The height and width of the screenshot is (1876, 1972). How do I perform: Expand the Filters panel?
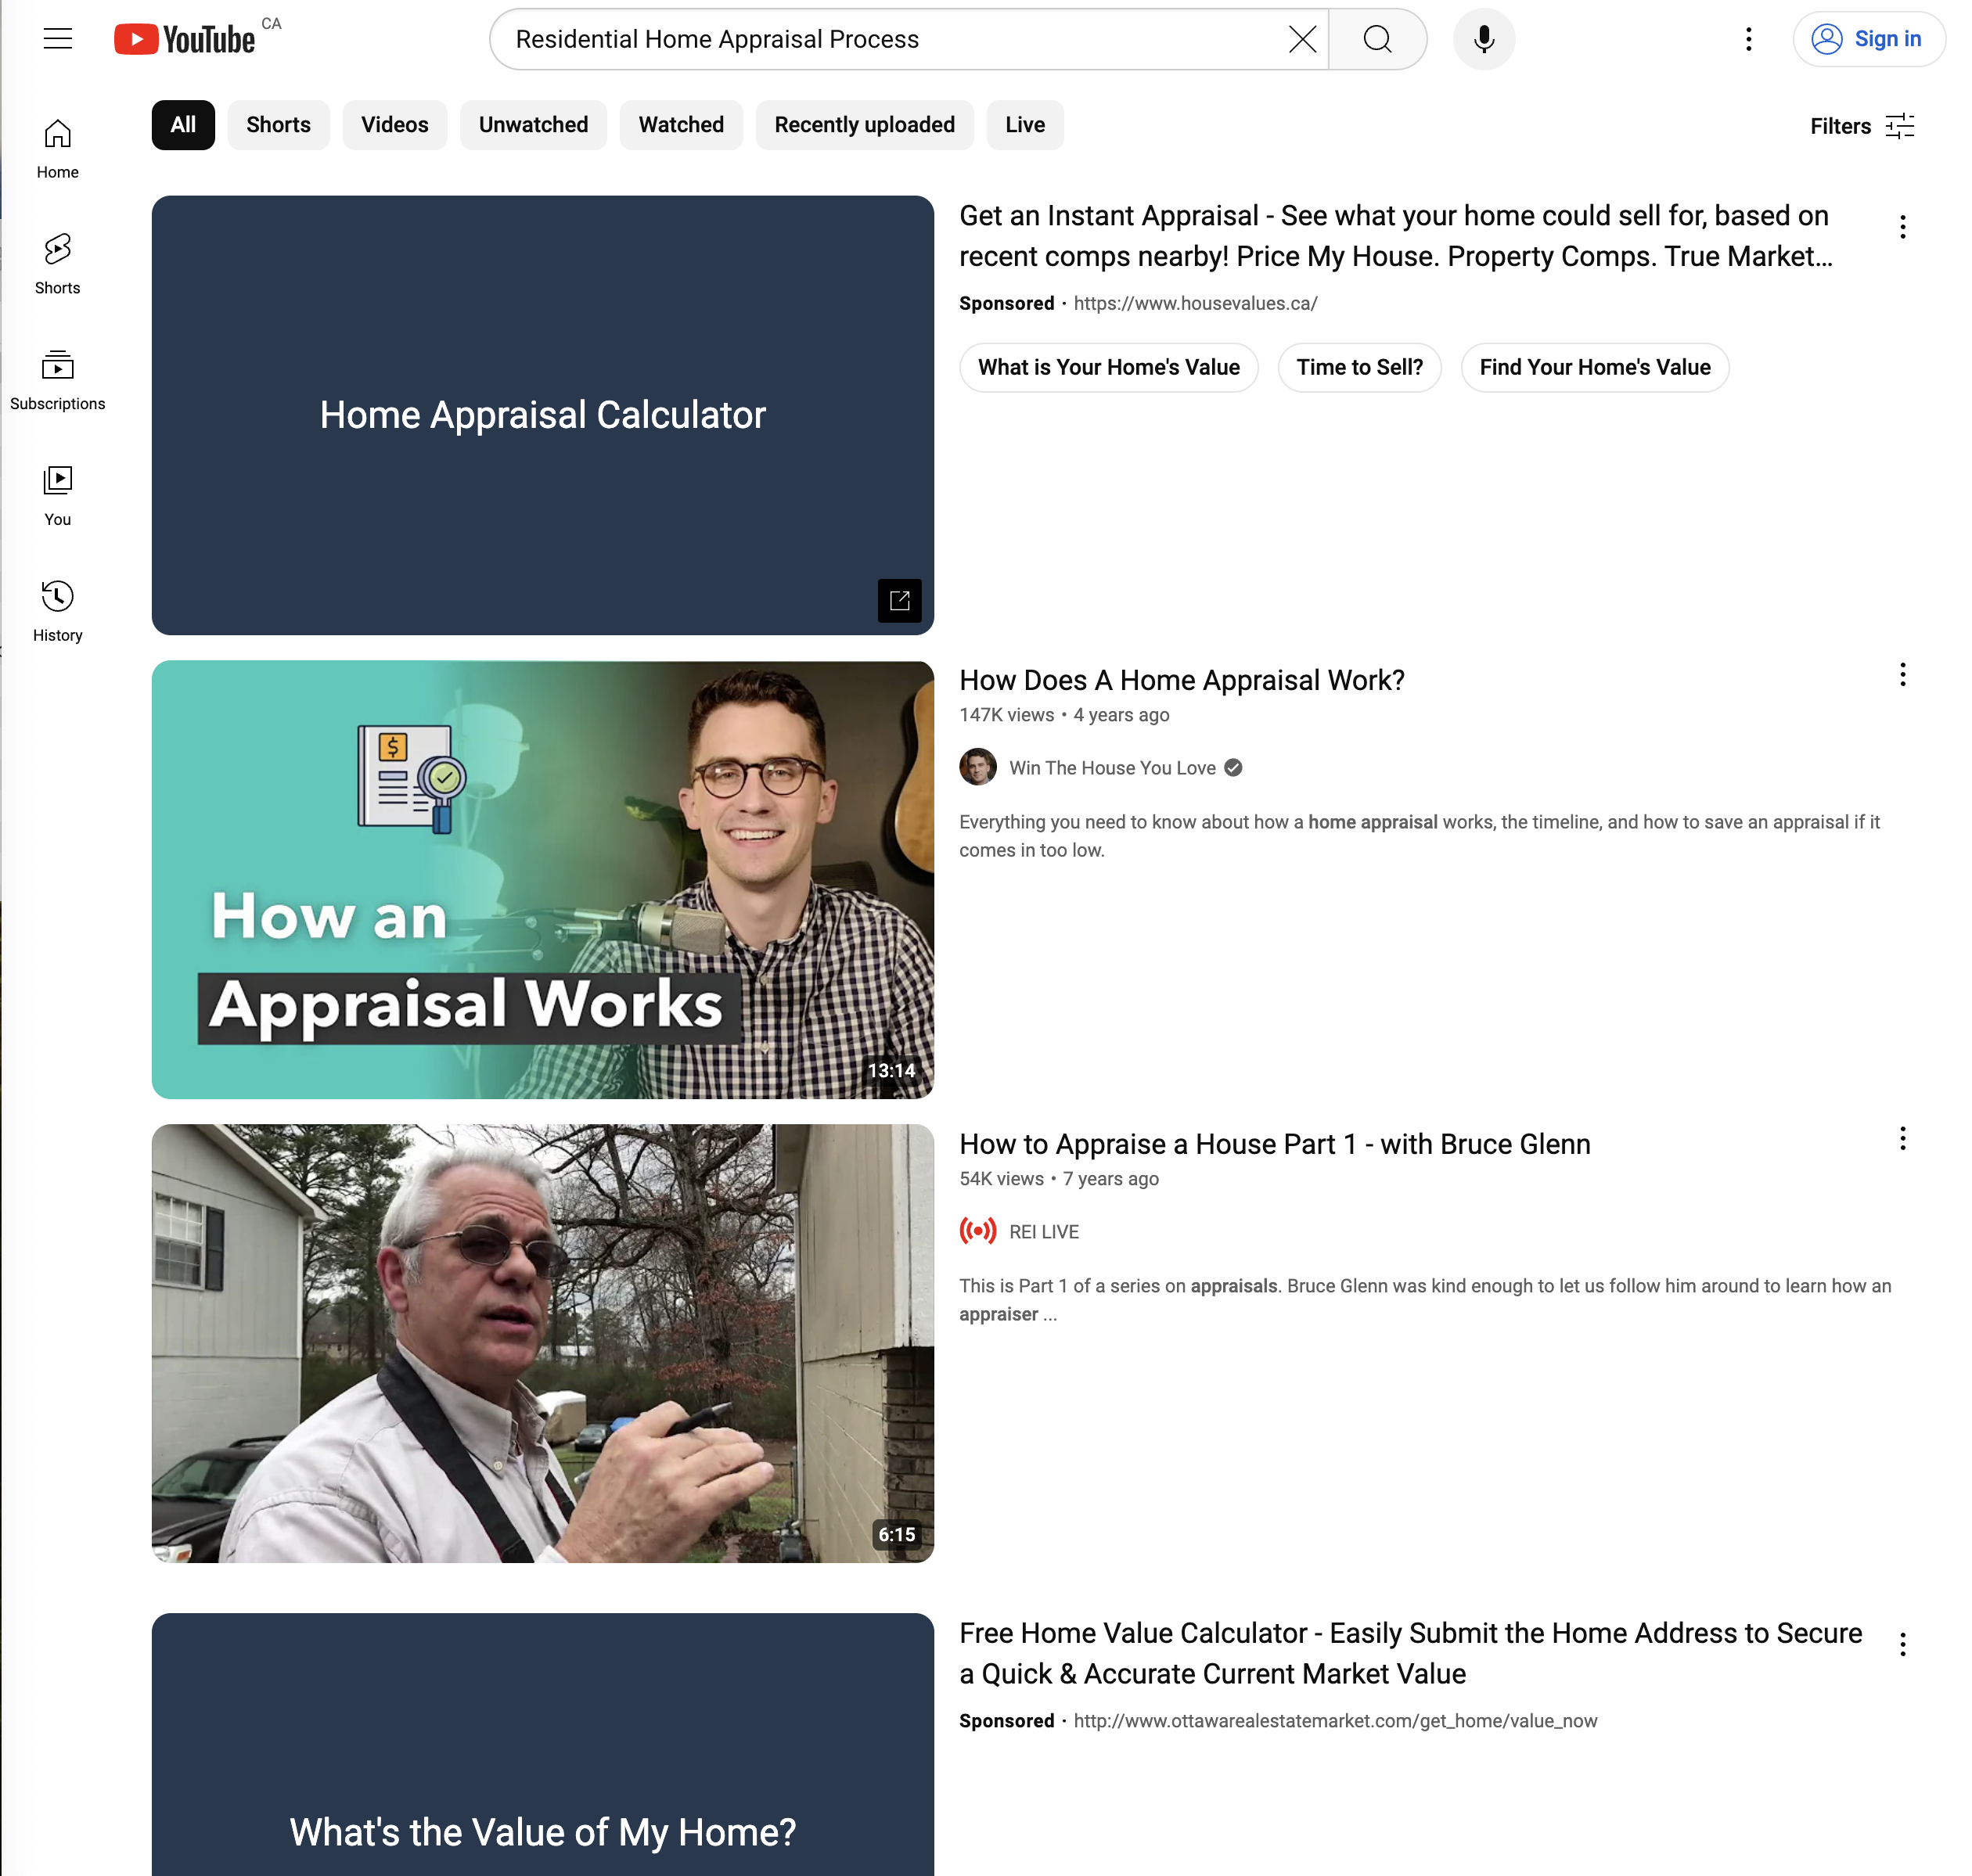point(1861,126)
